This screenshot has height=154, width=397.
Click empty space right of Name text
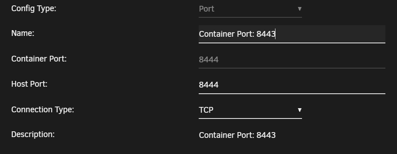(330, 34)
